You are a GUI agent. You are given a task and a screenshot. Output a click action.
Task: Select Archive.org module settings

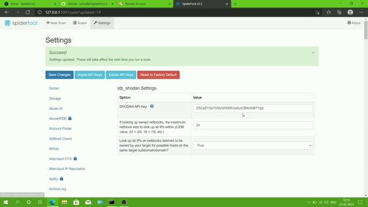pos(57,189)
